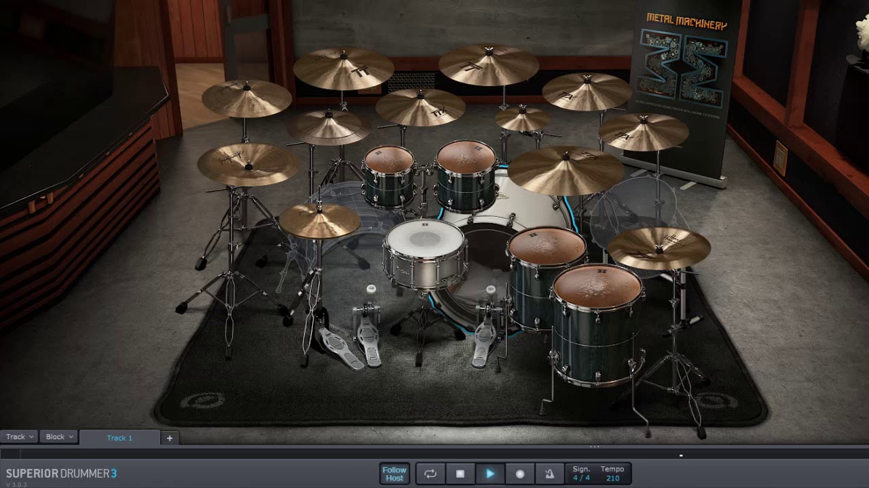Hit the stacked cymbal above the hi-hat

(329, 127)
